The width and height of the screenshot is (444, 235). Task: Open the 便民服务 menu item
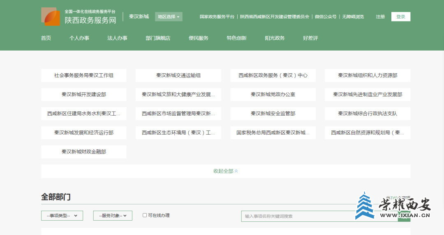[x=199, y=38]
